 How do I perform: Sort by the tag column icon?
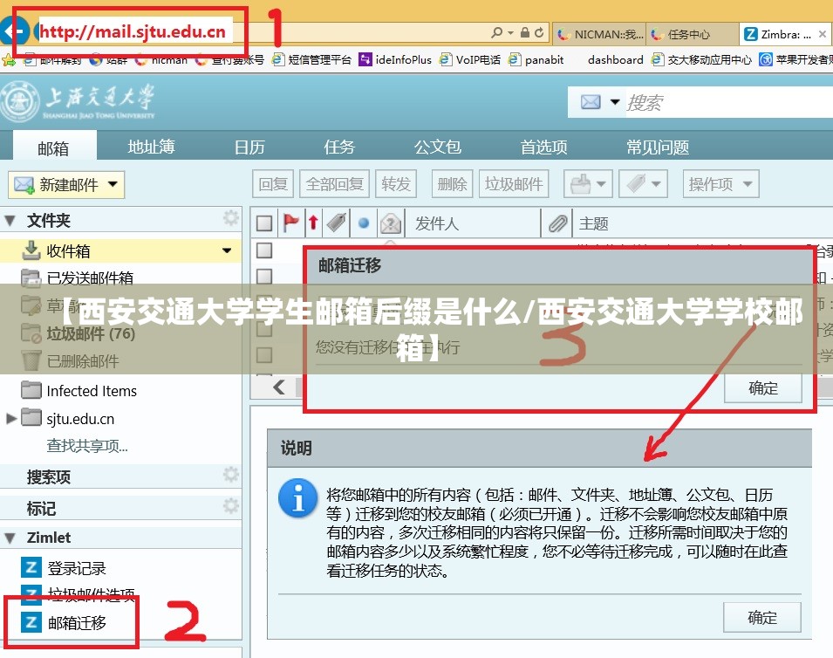click(337, 223)
